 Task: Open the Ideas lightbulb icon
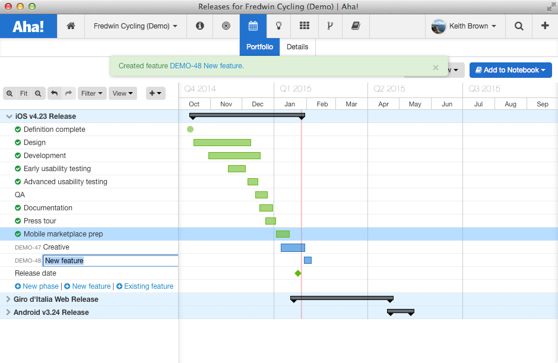(278, 26)
